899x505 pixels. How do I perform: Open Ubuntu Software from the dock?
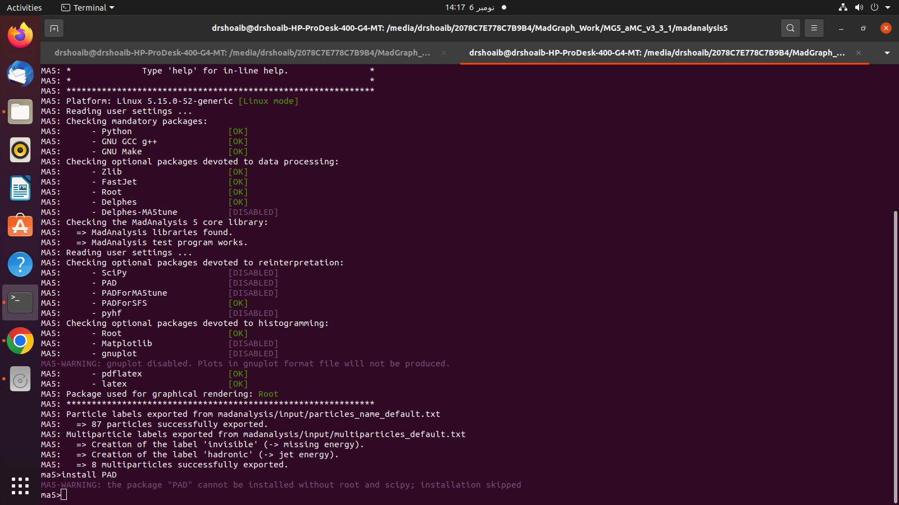point(20,226)
